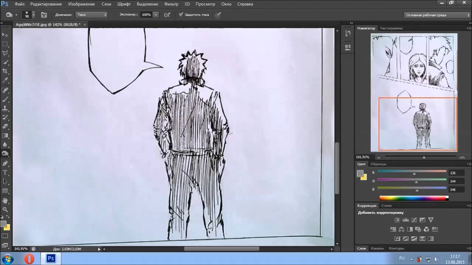Open the tool preset picker arrow

16,15
